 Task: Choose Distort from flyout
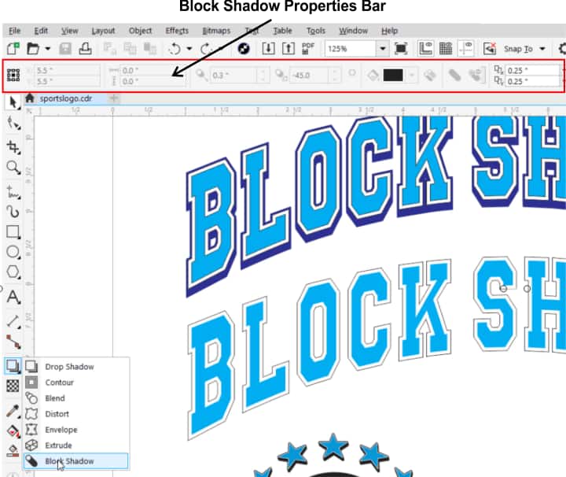point(75,414)
